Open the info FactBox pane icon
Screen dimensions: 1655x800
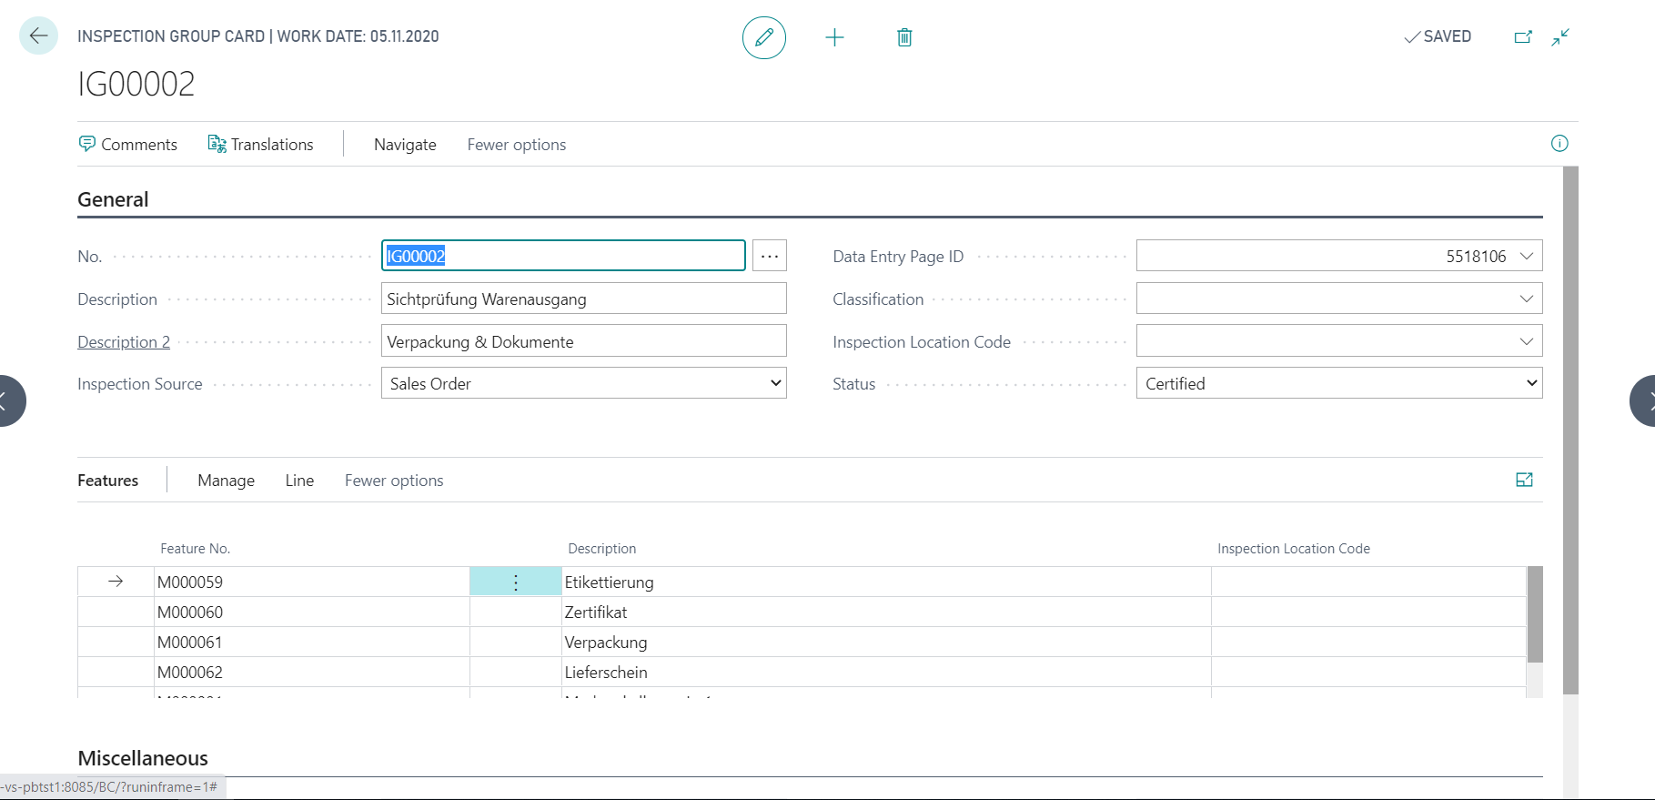[x=1559, y=144]
